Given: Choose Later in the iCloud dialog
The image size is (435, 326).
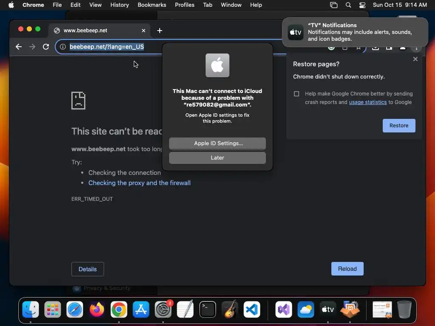Looking at the screenshot, I should click(217, 158).
